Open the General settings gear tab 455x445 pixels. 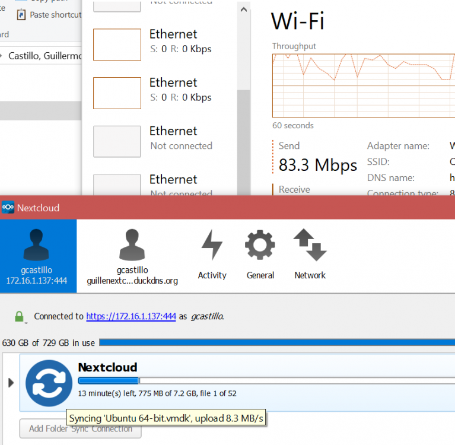tap(260, 255)
